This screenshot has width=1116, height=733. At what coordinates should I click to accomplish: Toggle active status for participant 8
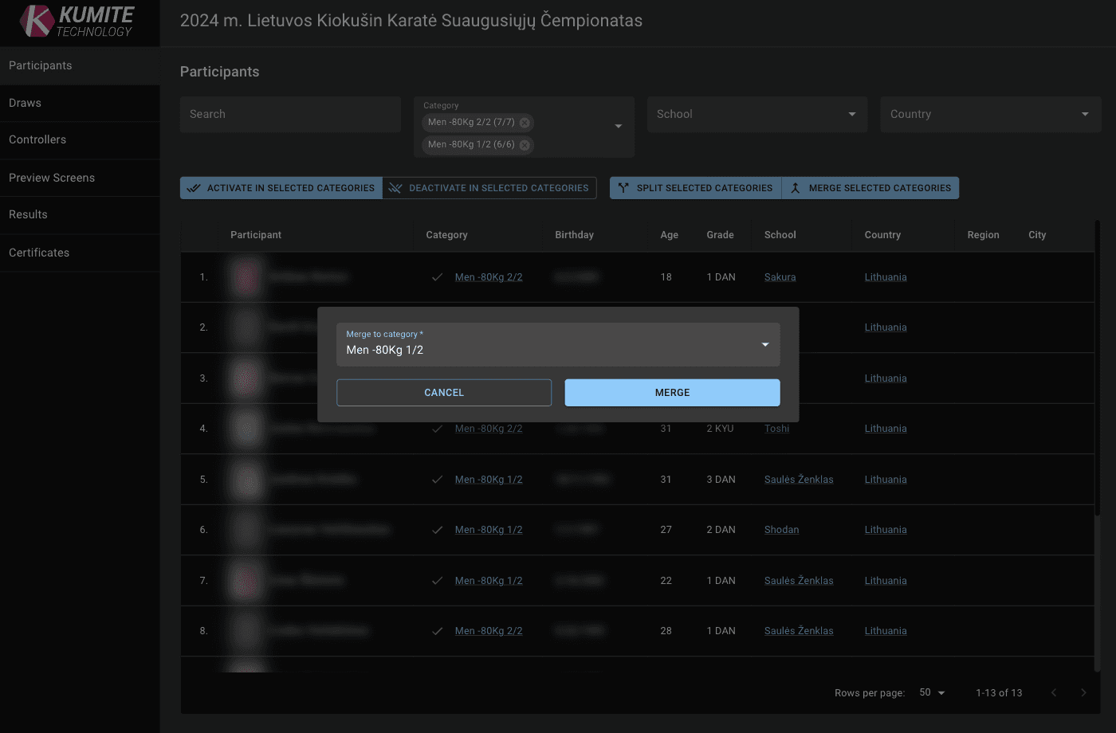(x=437, y=630)
